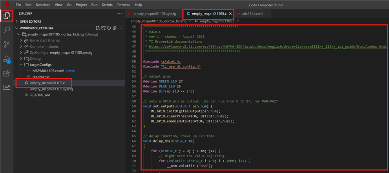The image size is (389, 173).
Task: Click the "ti_msp_dl_config.h" include link
Action: 181,67
